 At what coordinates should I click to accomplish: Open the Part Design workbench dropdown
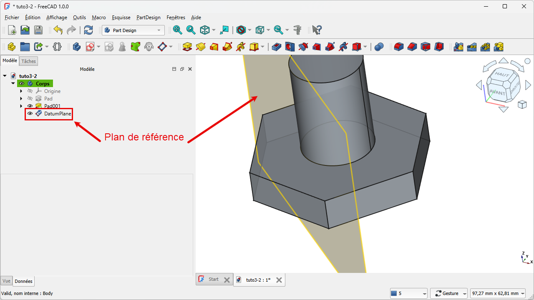click(x=133, y=30)
